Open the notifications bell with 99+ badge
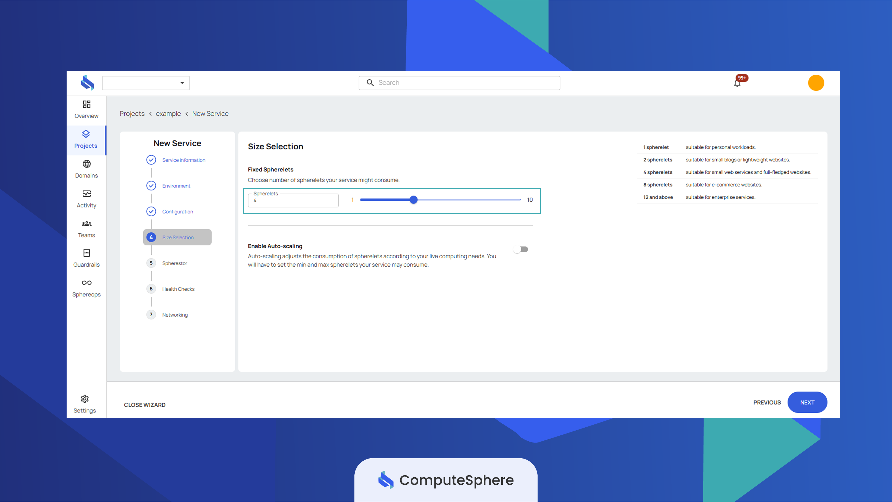Viewport: 892px width, 502px height. [737, 83]
